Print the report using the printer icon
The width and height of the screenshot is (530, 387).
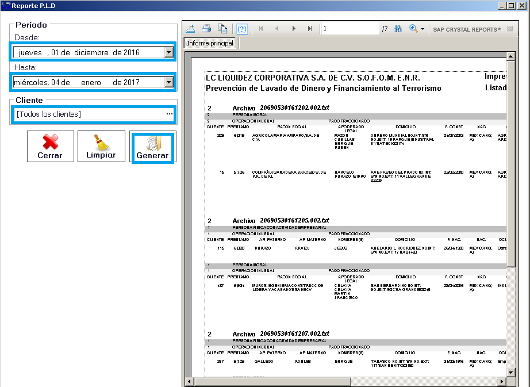[x=206, y=29]
